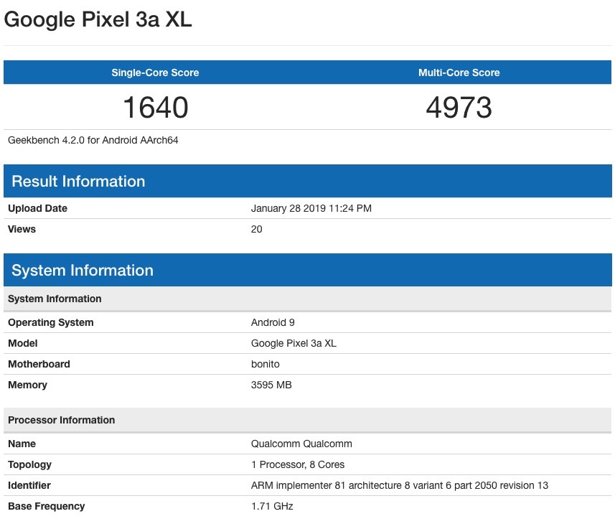Click 'Geekbench 4.2.0 for Android AArch64' text
Viewport: 615px width, 529px height.
93,140
